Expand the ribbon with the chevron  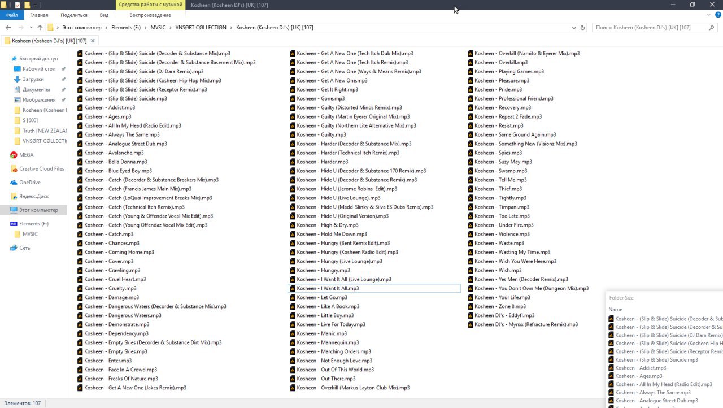(710, 15)
